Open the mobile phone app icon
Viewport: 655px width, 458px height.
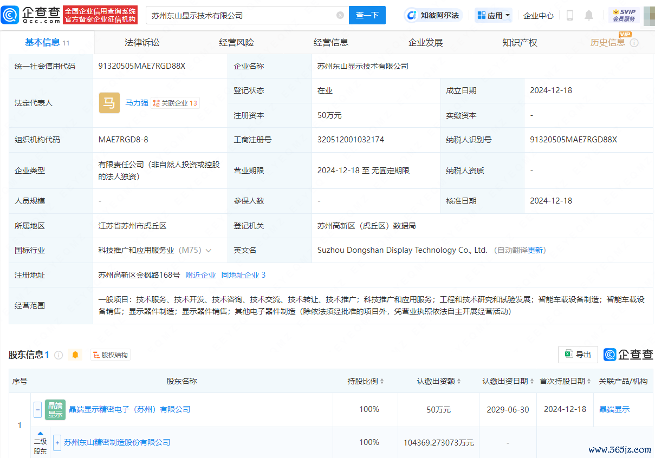point(569,15)
